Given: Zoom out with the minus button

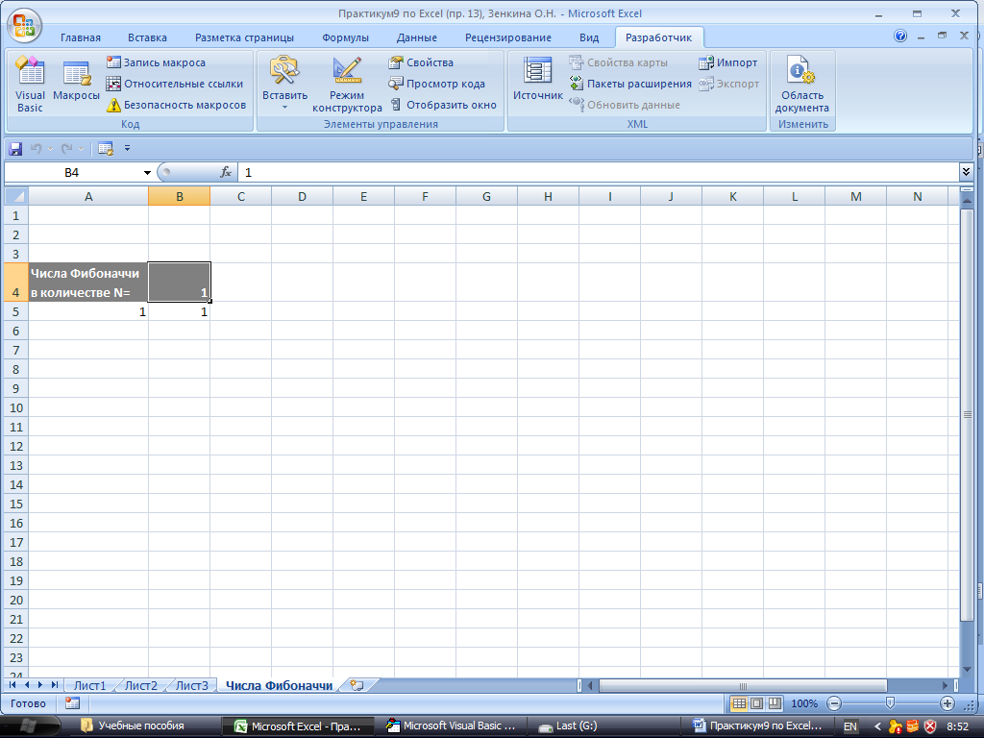Looking at the screenshot, I should coord(834,703).
